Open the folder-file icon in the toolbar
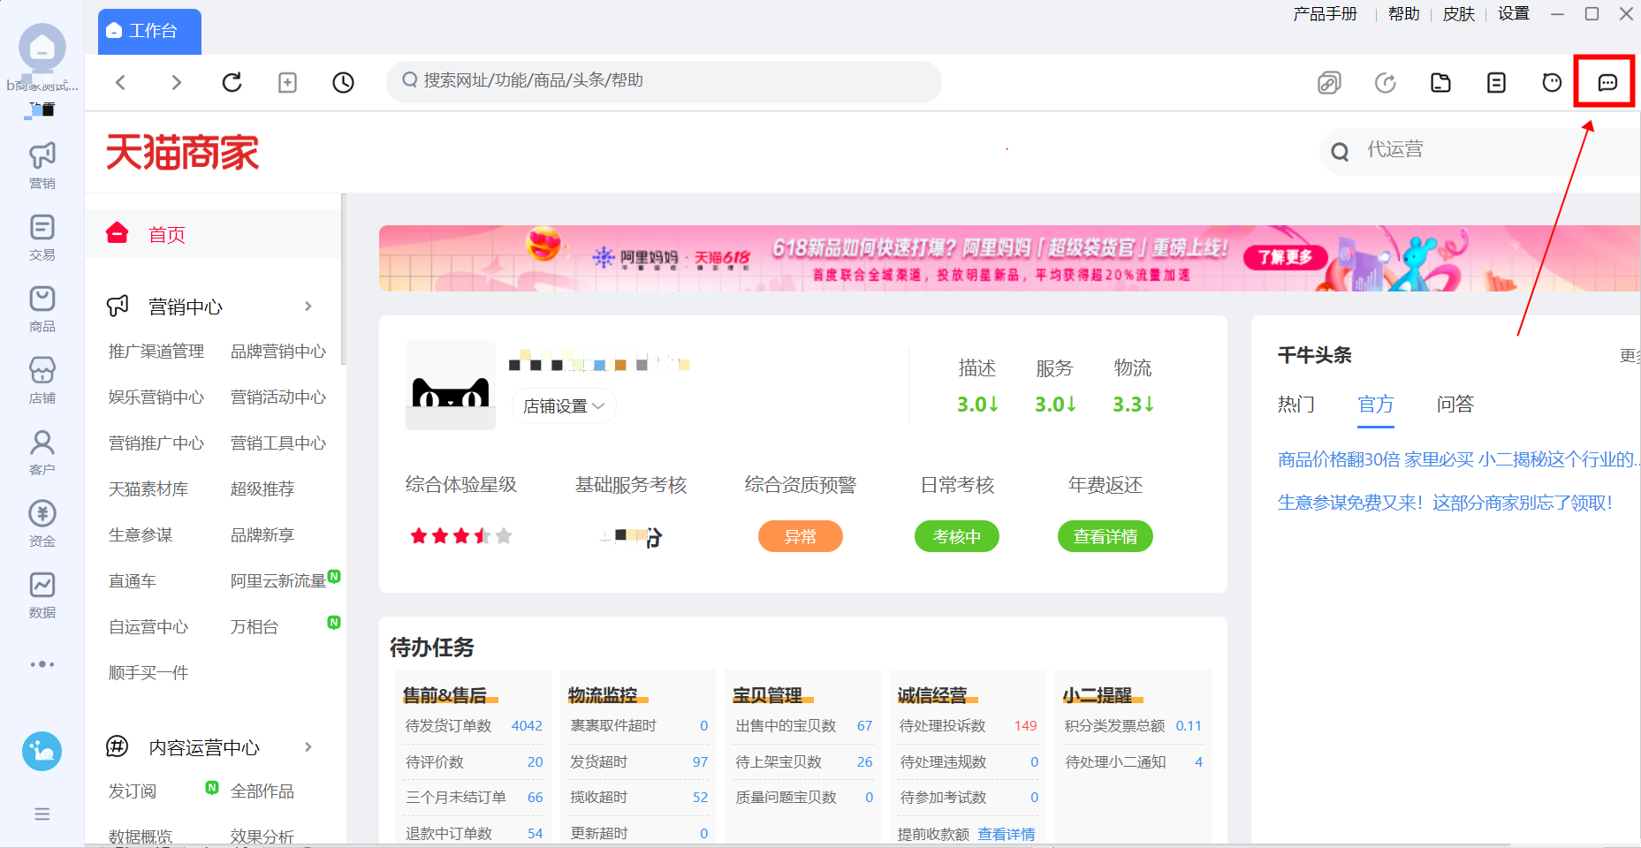Viewport: 1641px width, 848px height. (1440, 83)
